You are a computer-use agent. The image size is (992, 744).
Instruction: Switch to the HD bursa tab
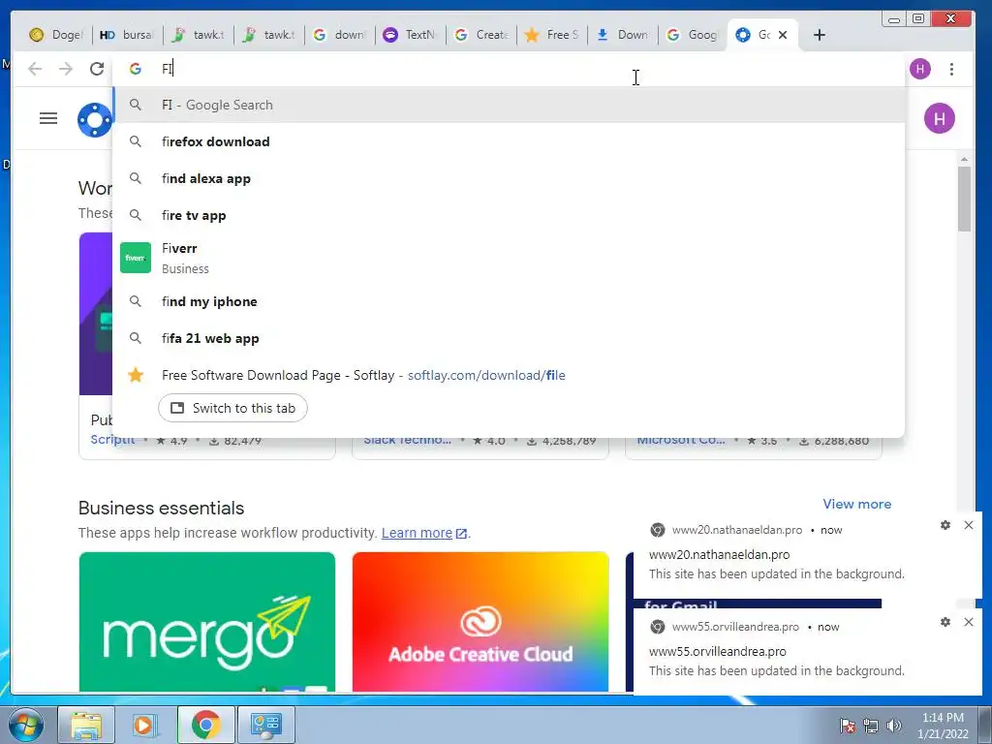[x=127, y=35]
